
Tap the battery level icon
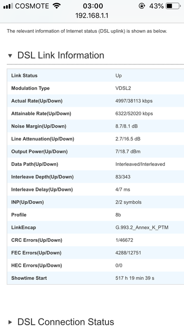coord(173,6)
